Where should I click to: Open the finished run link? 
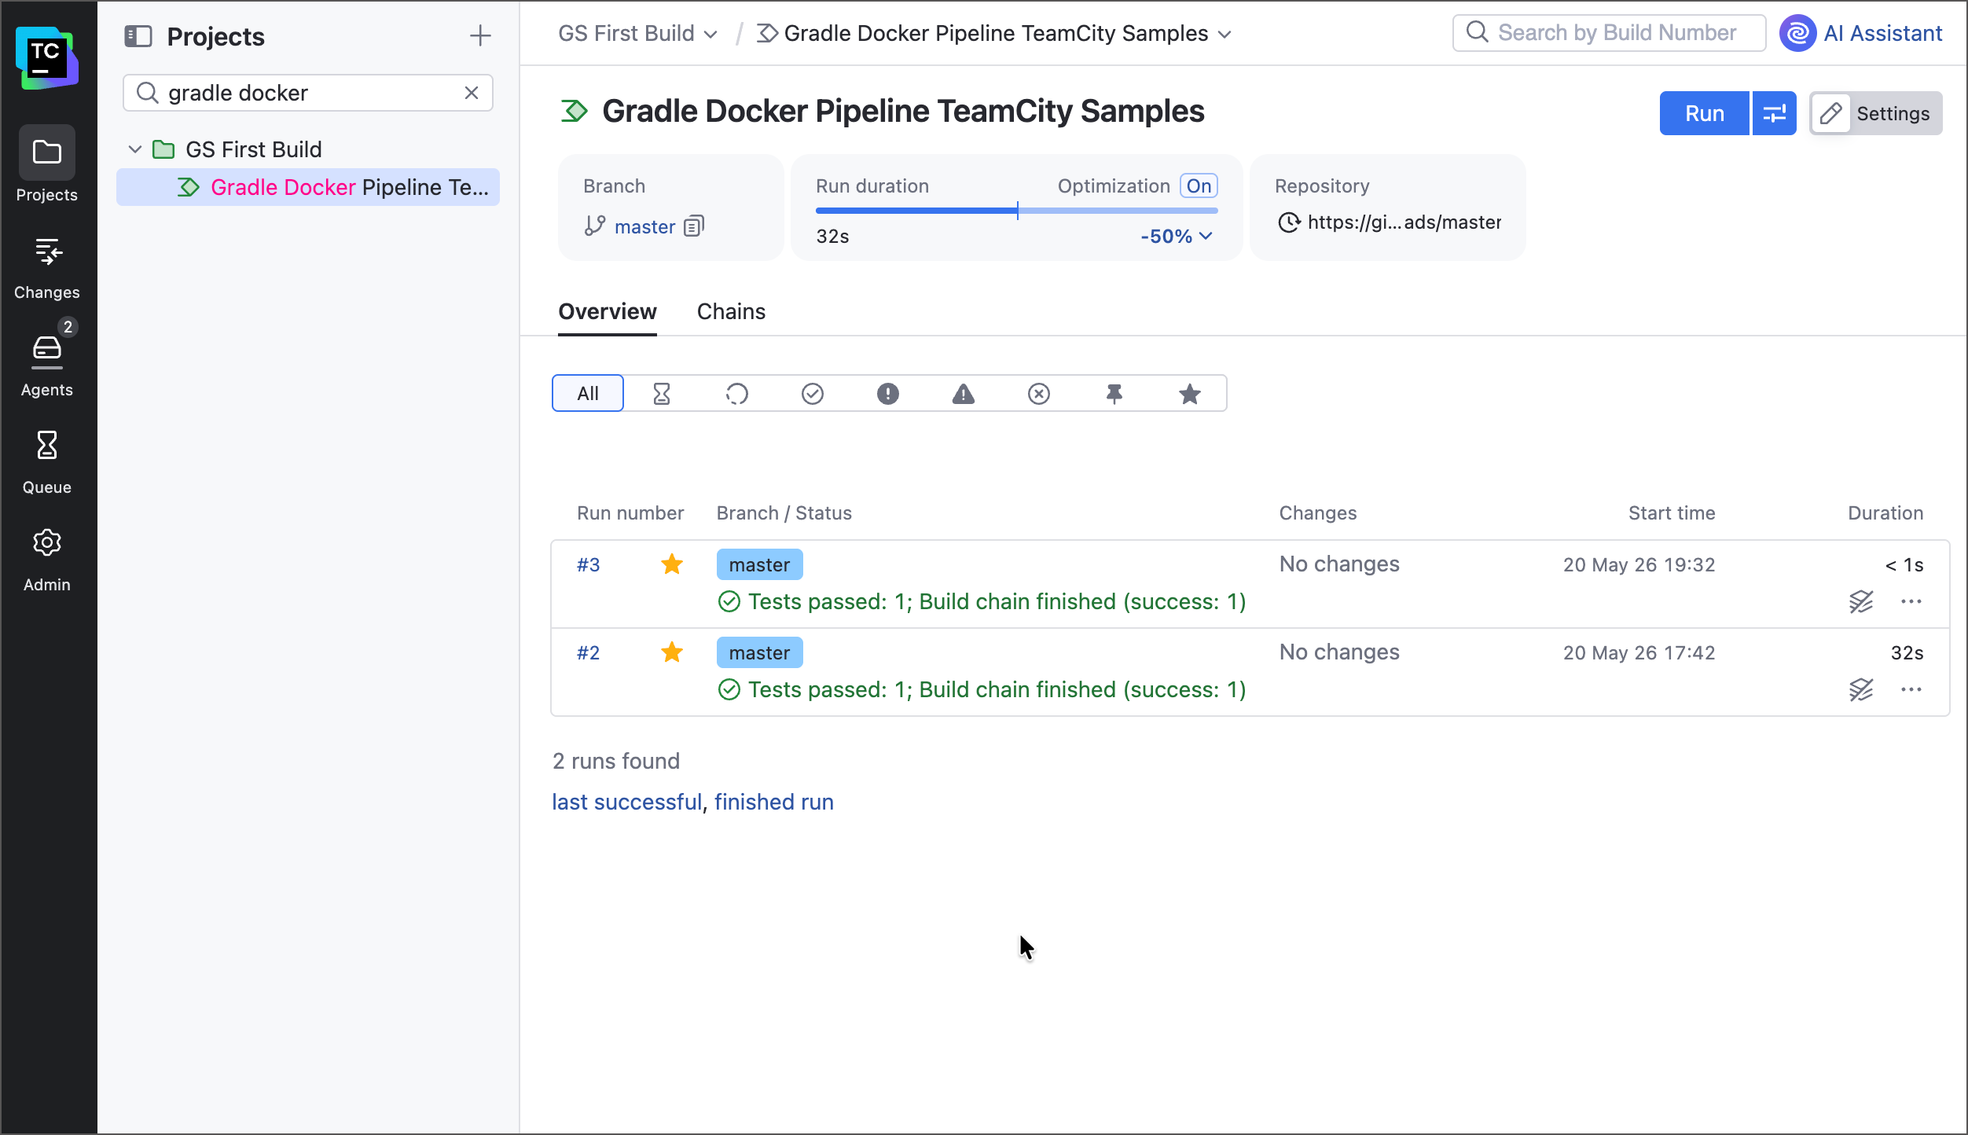(x=774, y=802)
